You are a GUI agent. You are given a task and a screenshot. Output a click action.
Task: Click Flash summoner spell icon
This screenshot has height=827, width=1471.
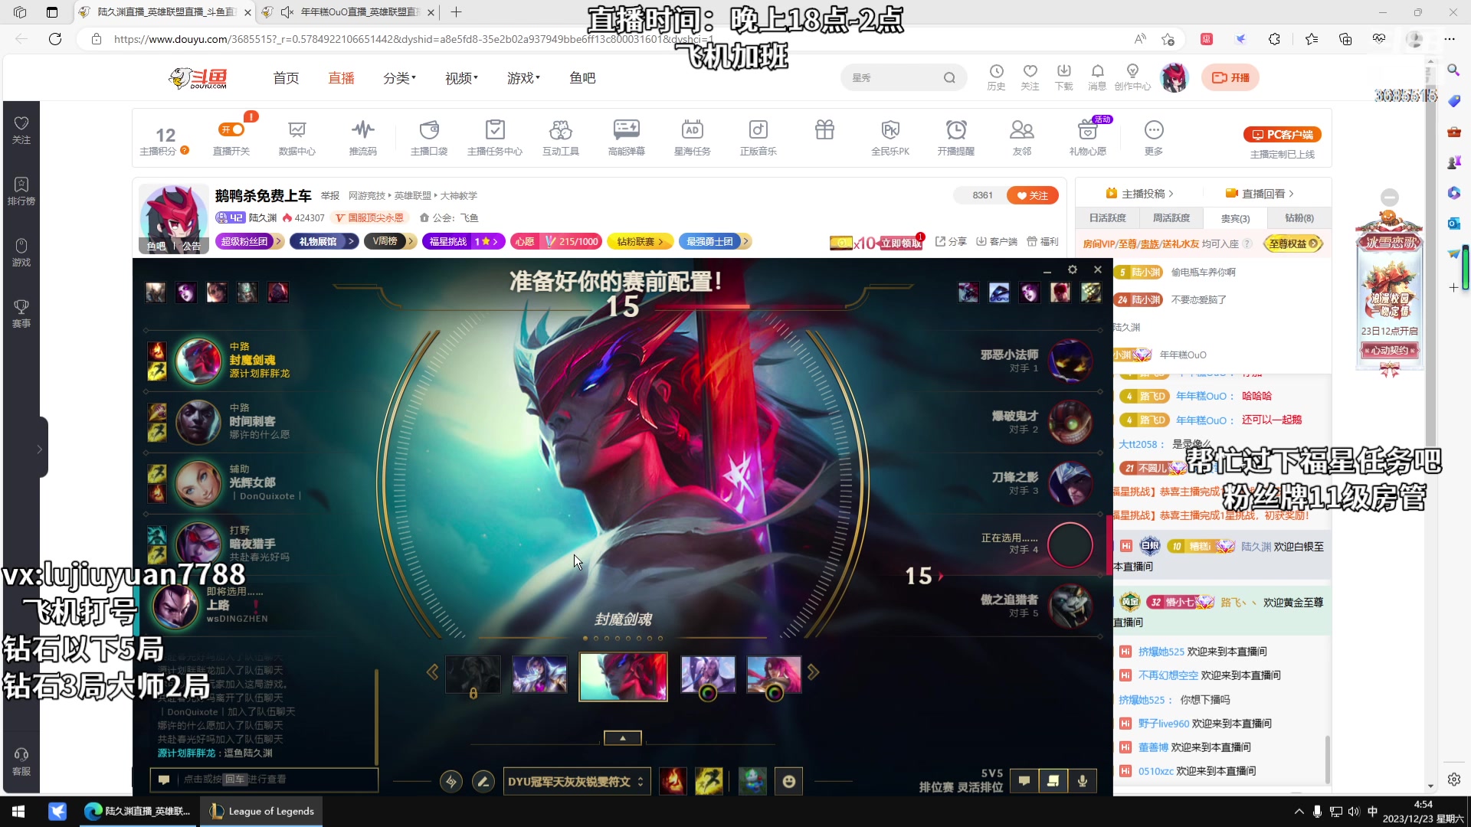point(709,781)
